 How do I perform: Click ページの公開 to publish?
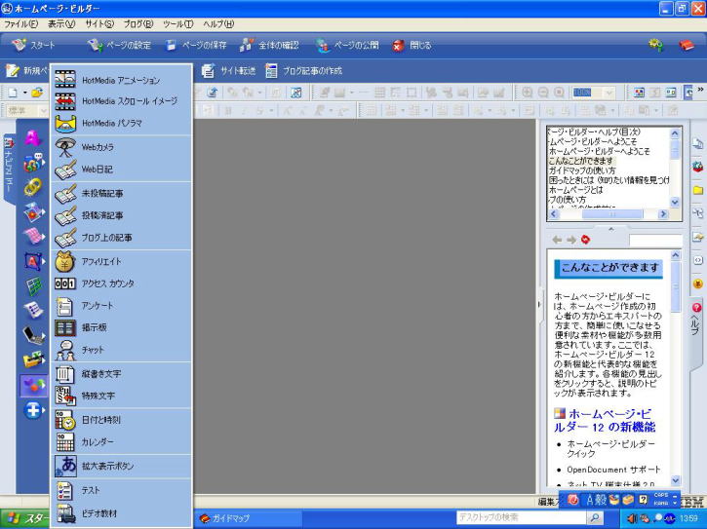(347, 45)
